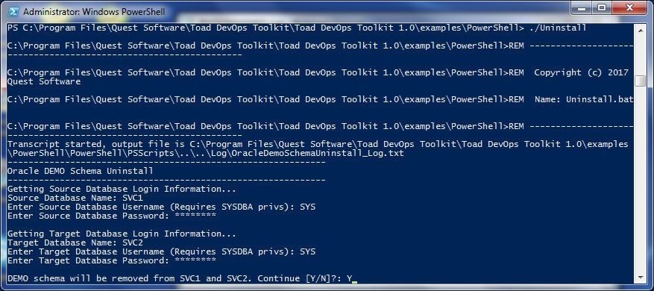Maximize the PowerShell window
Image resolution: width=654 pixels, height=291 pixels.
602,9
